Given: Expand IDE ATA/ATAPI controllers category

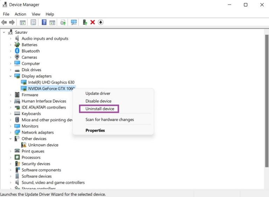Looking at the screenshot, I should (11, 107).
